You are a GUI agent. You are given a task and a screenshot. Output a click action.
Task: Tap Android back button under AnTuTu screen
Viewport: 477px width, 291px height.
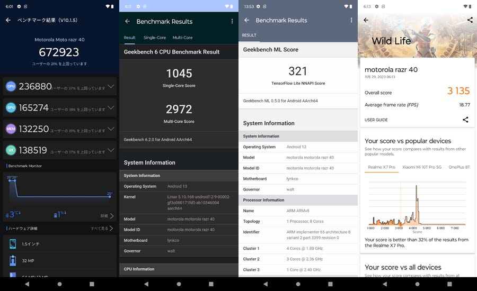pos(27,284)
